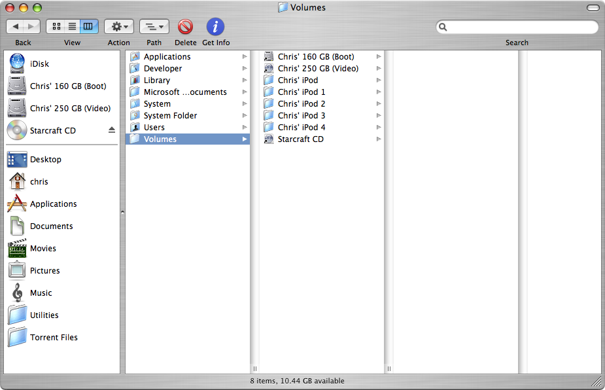Click the Delete toolbar icon
The width and height of the screenshot is (605, 390).
tap(185, 27)
